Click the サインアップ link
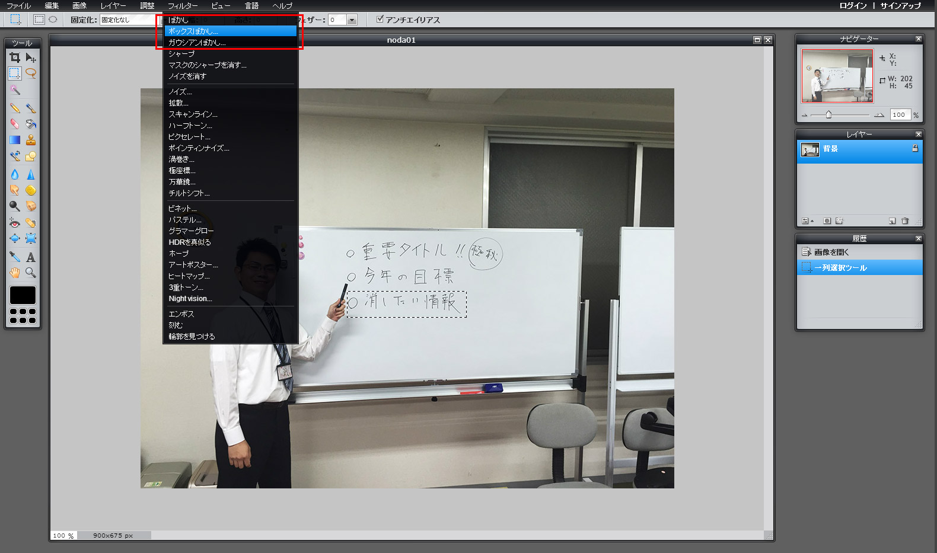The image size is (937, 553). point(900,6)
